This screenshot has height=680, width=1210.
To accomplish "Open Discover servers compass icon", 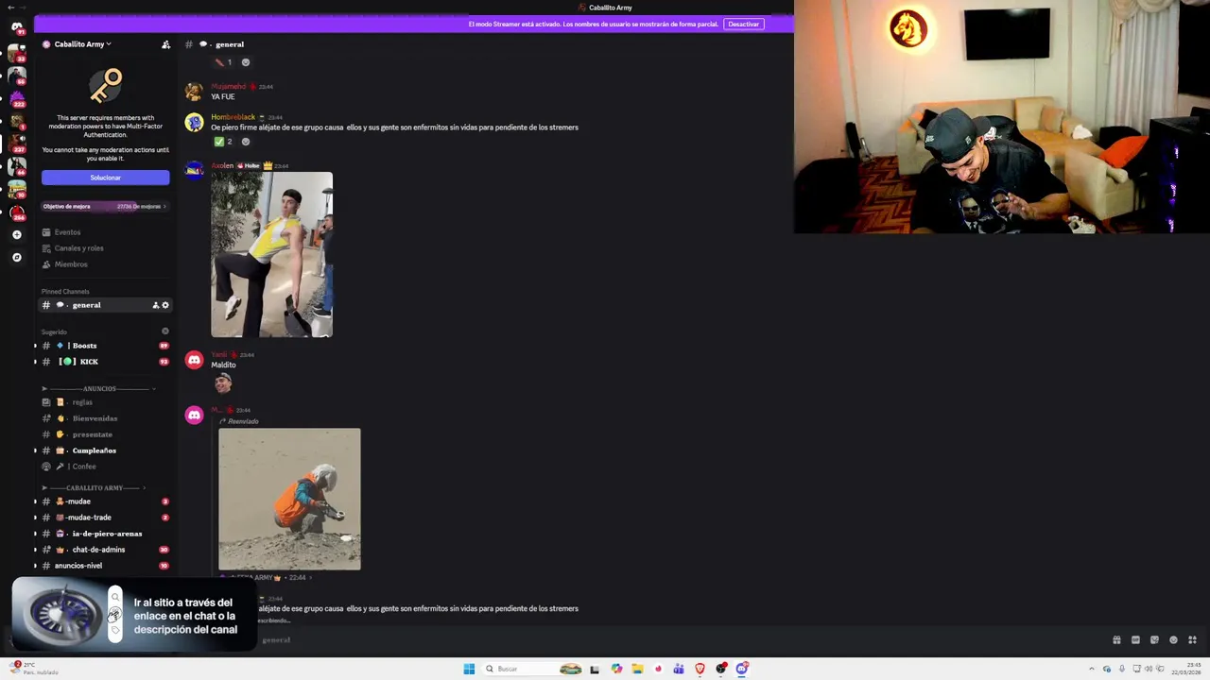I will (x=16, y=257).
